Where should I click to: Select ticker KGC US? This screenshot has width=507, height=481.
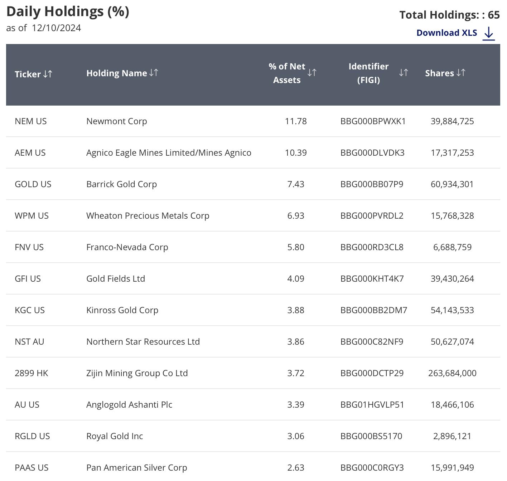(30, 310)
